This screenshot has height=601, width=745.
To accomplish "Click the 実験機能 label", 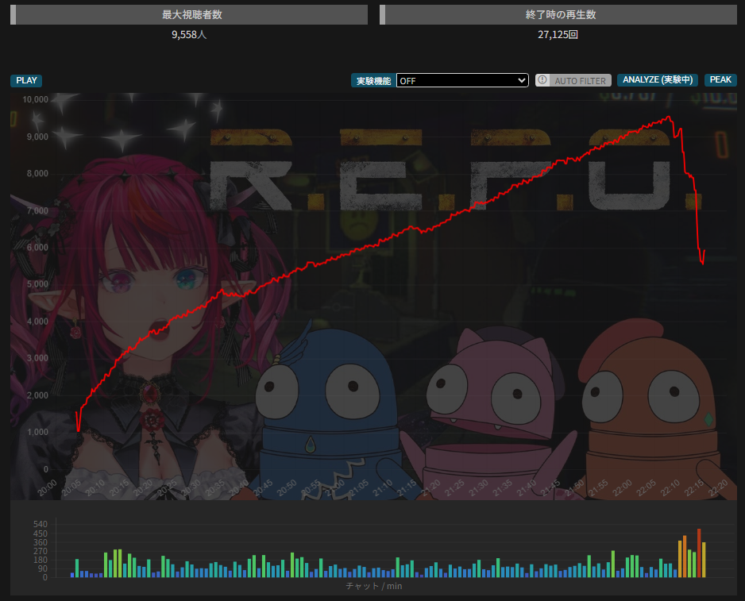I will (373, 81).
